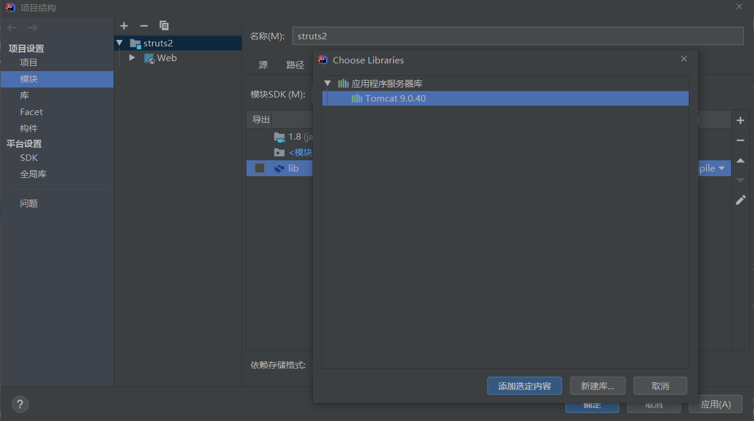
Task: Open the 问题 page
Action: click(29, 204)
